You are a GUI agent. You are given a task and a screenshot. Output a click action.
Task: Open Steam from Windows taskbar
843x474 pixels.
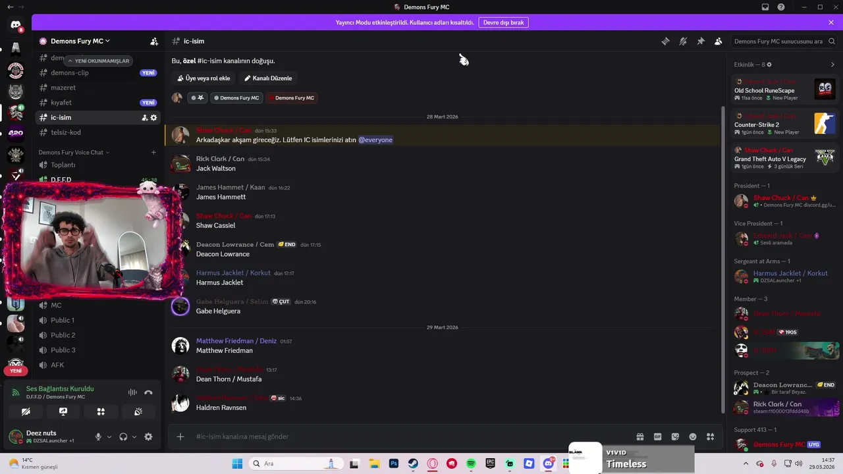point(413,463)
